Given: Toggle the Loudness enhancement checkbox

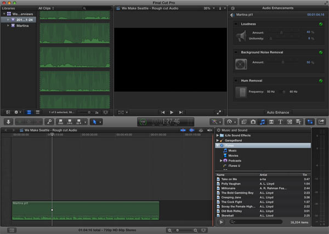Looking at the screenshot, I should coord(236,24).
